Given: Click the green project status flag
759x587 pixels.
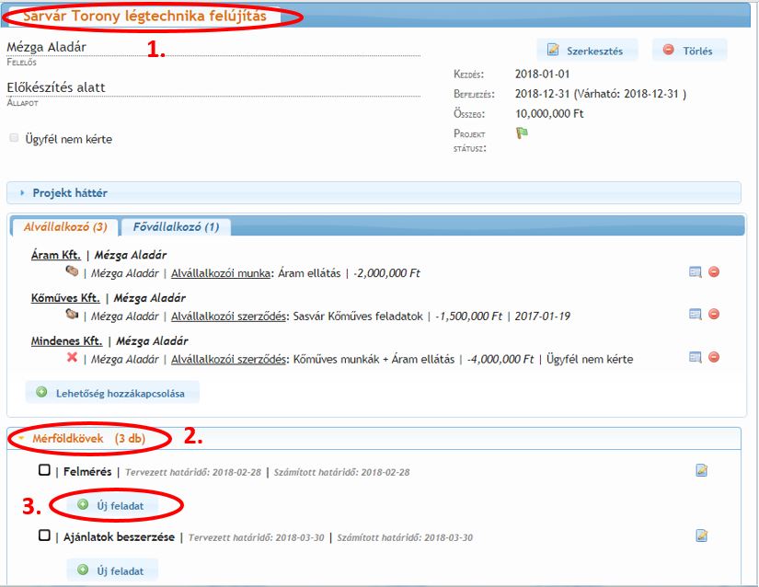Looking at the screenshot, I should 522,133.
